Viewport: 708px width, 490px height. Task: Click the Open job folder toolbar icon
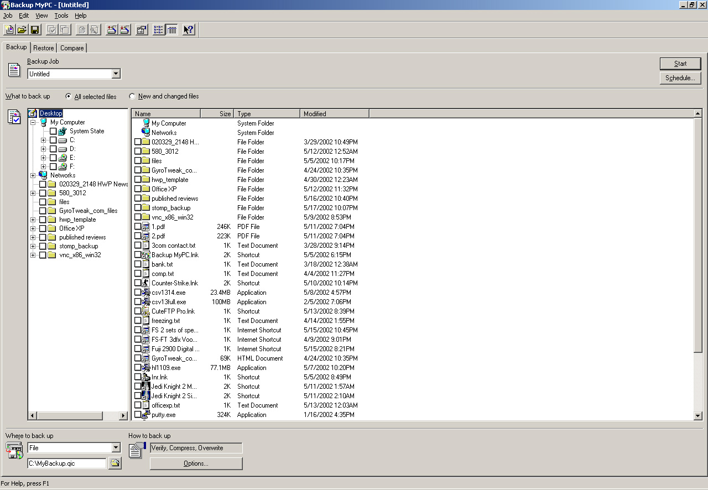22,30
